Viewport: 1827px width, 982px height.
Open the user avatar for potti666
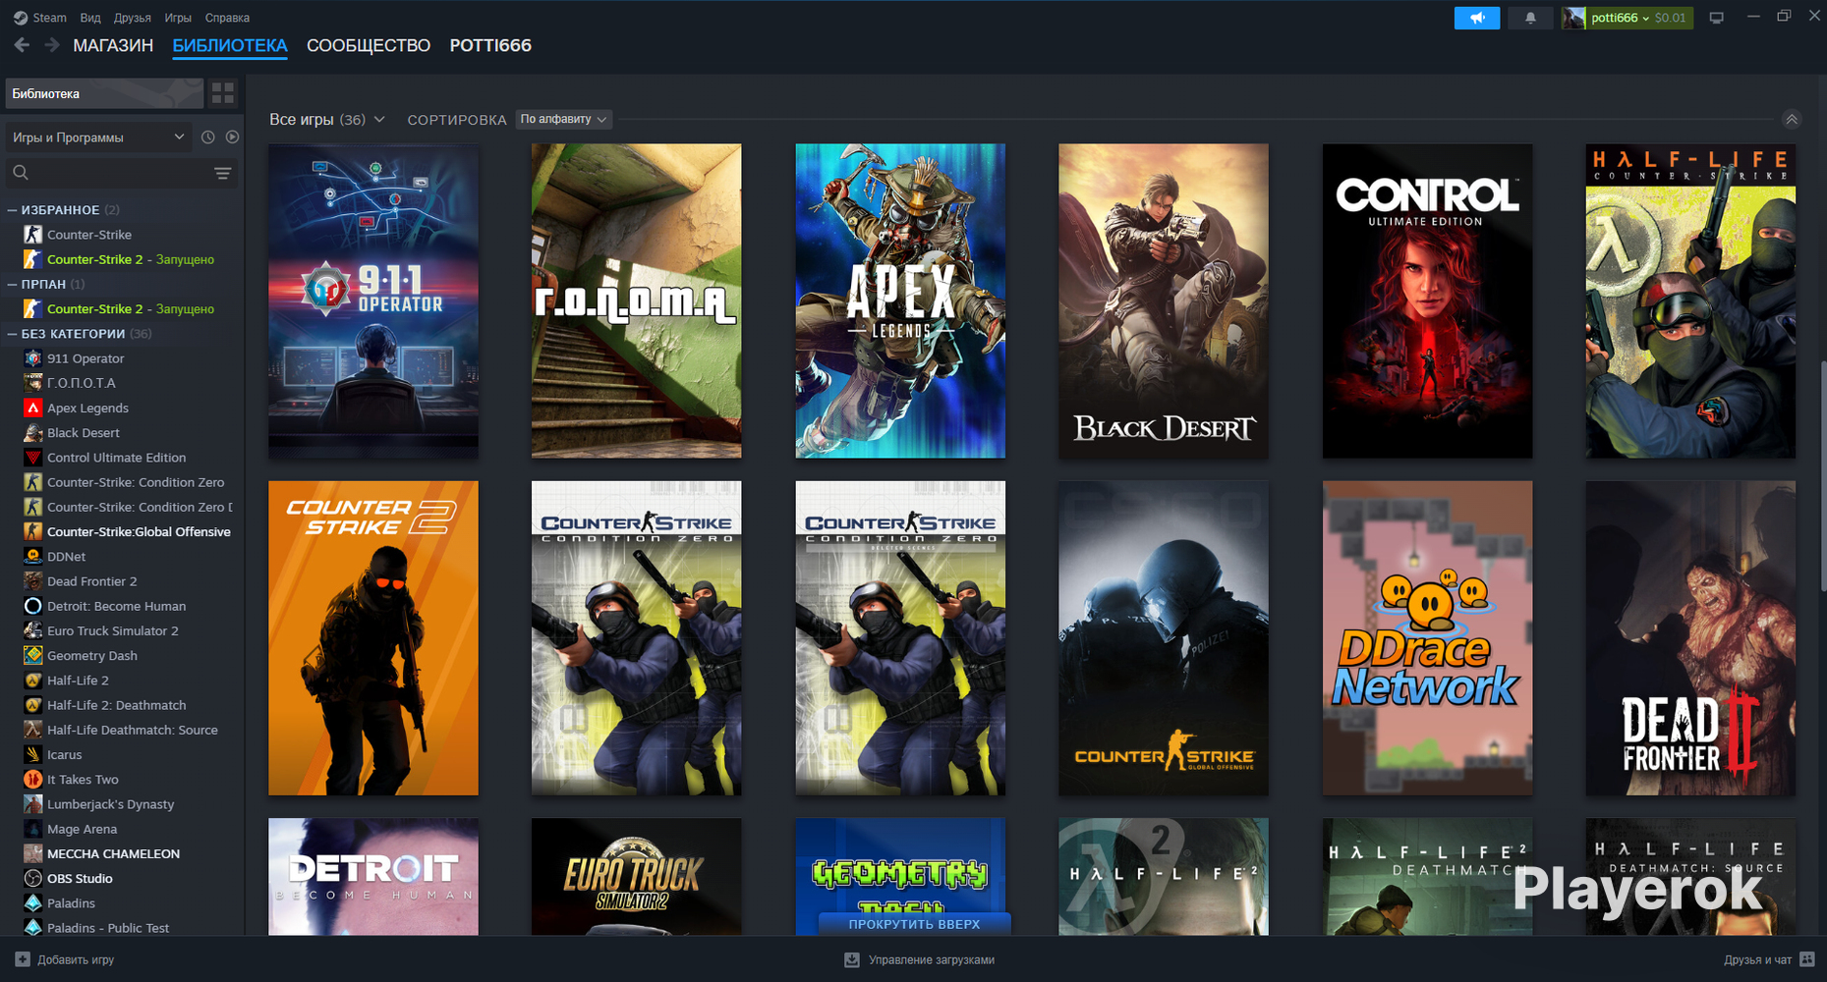1573,18
